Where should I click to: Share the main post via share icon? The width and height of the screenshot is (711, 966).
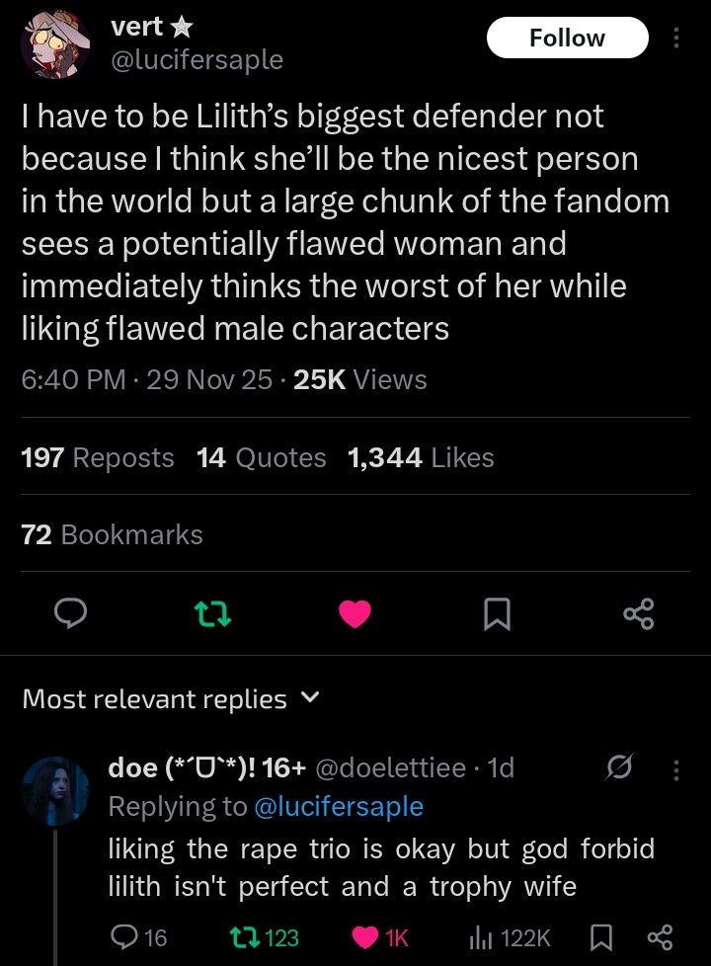[639, 615]
